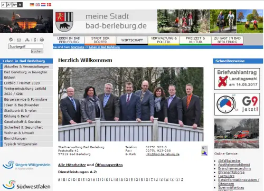Switch language using British flag
Screen dimensions: 264x191
click(37, 5)
